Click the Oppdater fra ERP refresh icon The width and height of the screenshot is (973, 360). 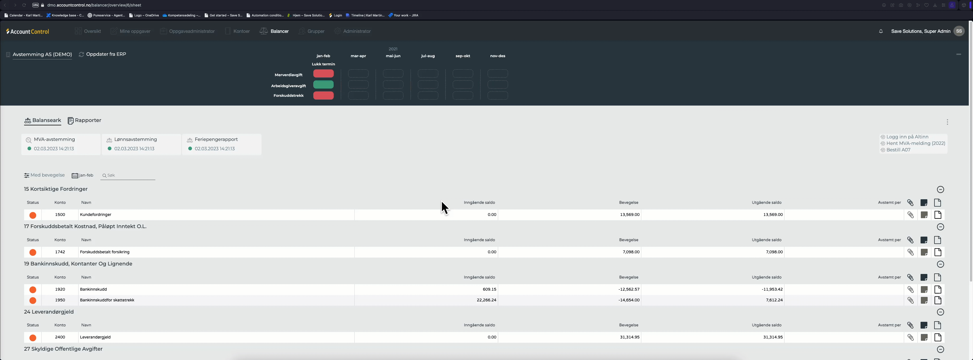81,54
